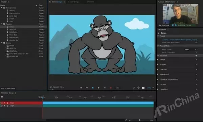Add a behavior with the plus icon

tap(196, 56)
